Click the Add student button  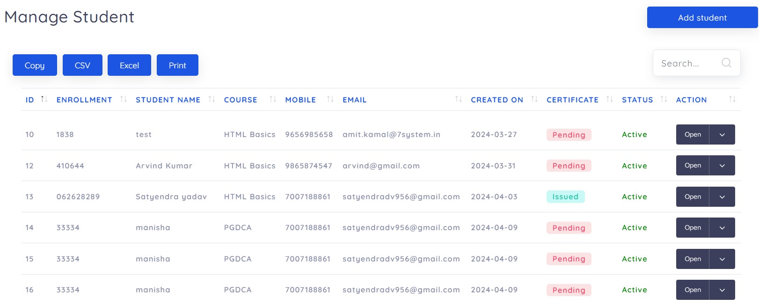702,18
